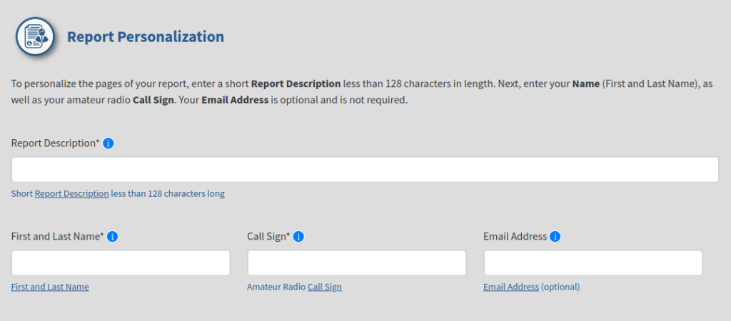The image size is (731, 321).
Task: Show info tooltip for First and Last Name
Action: [112, 237]
